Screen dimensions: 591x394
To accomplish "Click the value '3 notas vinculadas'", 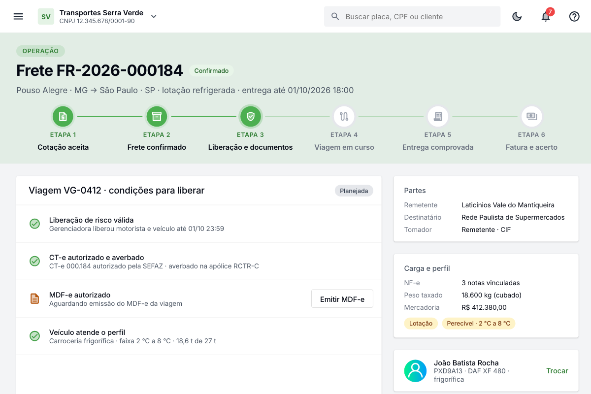I will (491, 283).
